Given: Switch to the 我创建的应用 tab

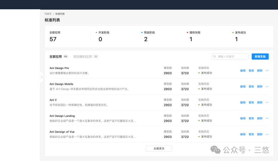Looking at the screenshot, I should coord(83,57).
